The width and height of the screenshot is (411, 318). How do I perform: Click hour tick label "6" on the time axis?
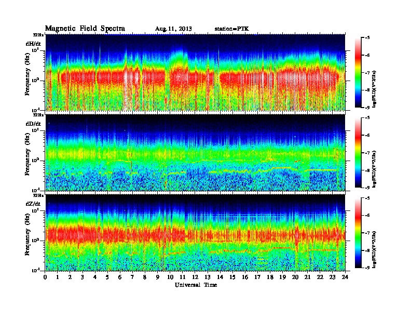[x=120, y=277]
